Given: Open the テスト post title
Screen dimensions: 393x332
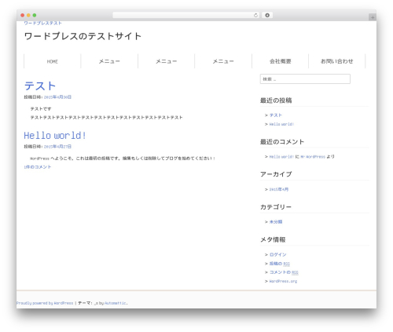Looking at the screenshot, I should [x=40, y=86].
